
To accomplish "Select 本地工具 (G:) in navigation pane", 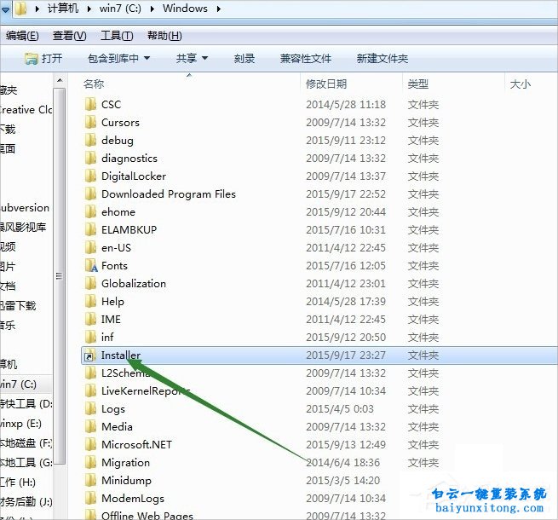I will point(26,463).
